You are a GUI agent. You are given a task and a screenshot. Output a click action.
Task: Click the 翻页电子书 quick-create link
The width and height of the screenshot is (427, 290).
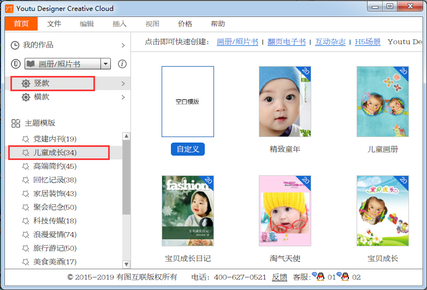286,42
